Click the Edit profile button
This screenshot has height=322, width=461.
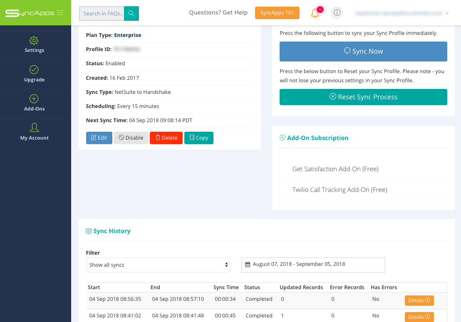[99, 138]
